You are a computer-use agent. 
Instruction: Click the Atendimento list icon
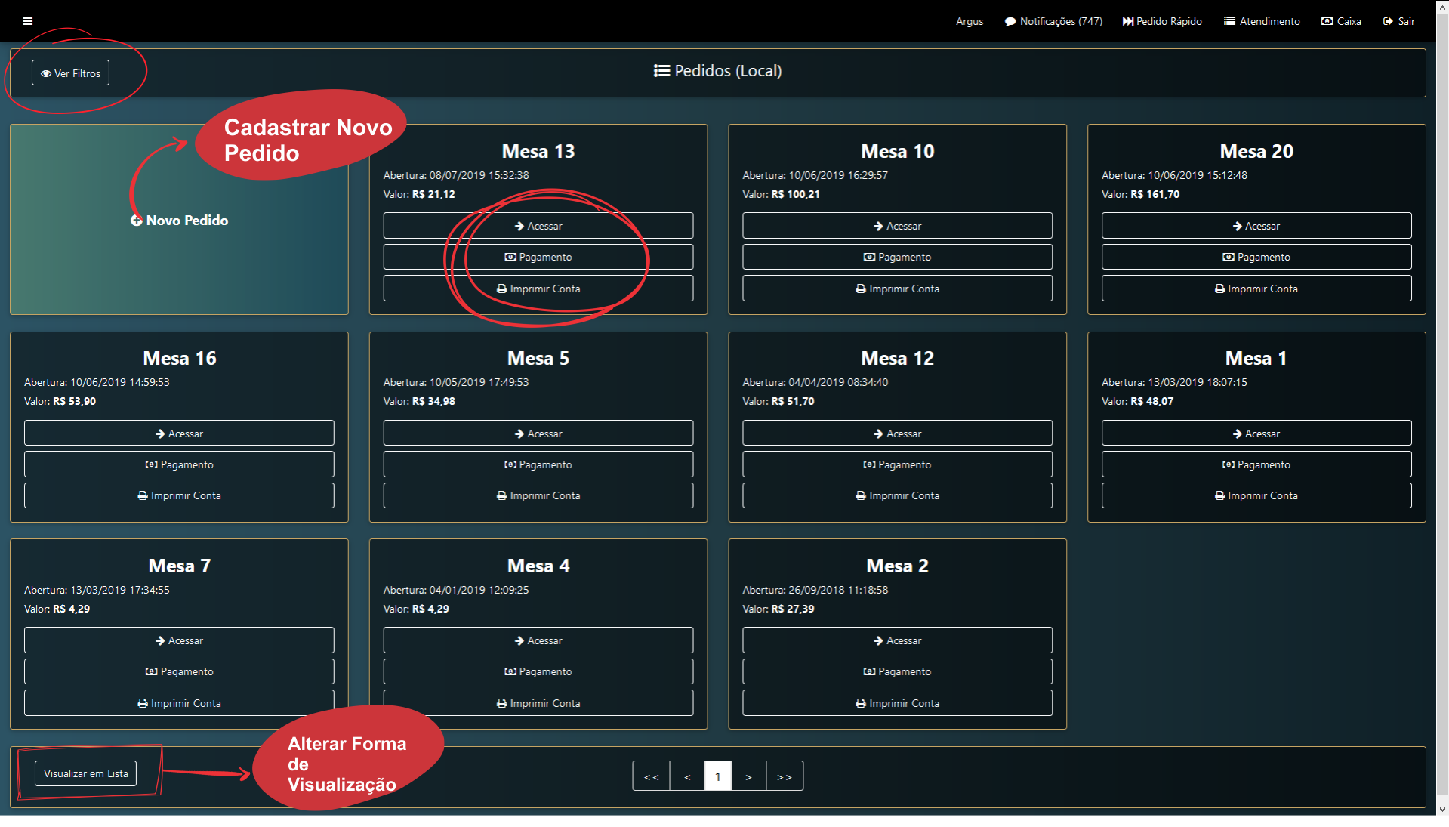[1229, 21]
